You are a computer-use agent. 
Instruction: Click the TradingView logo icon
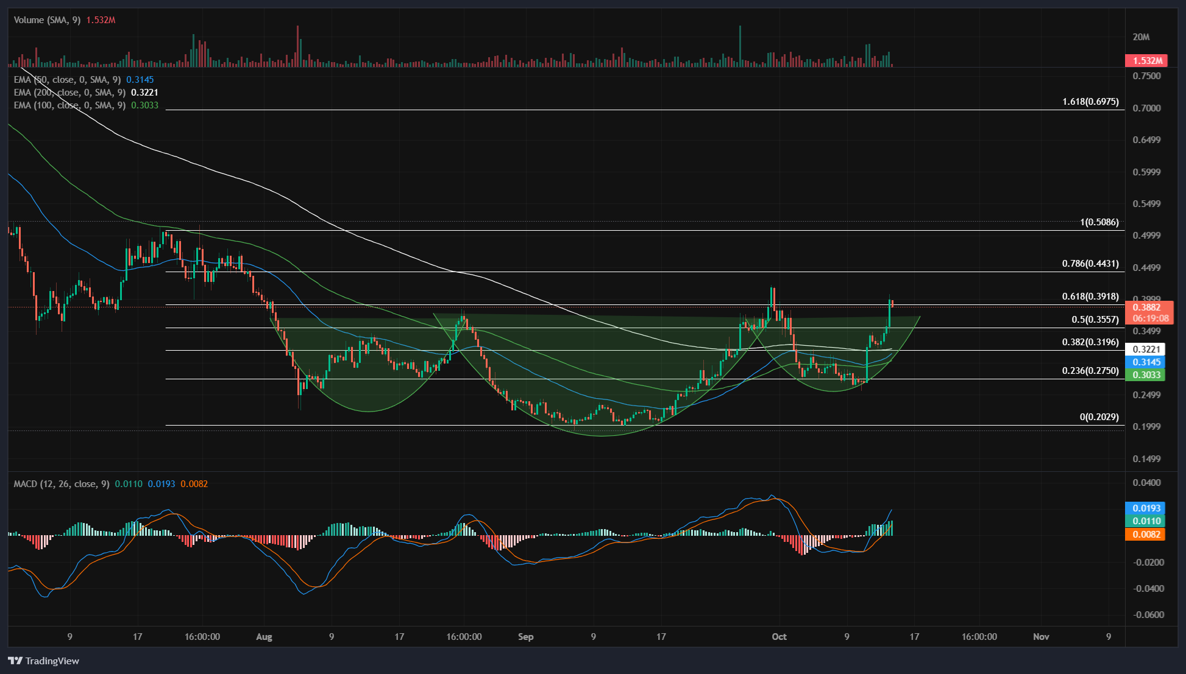(16, 661)
